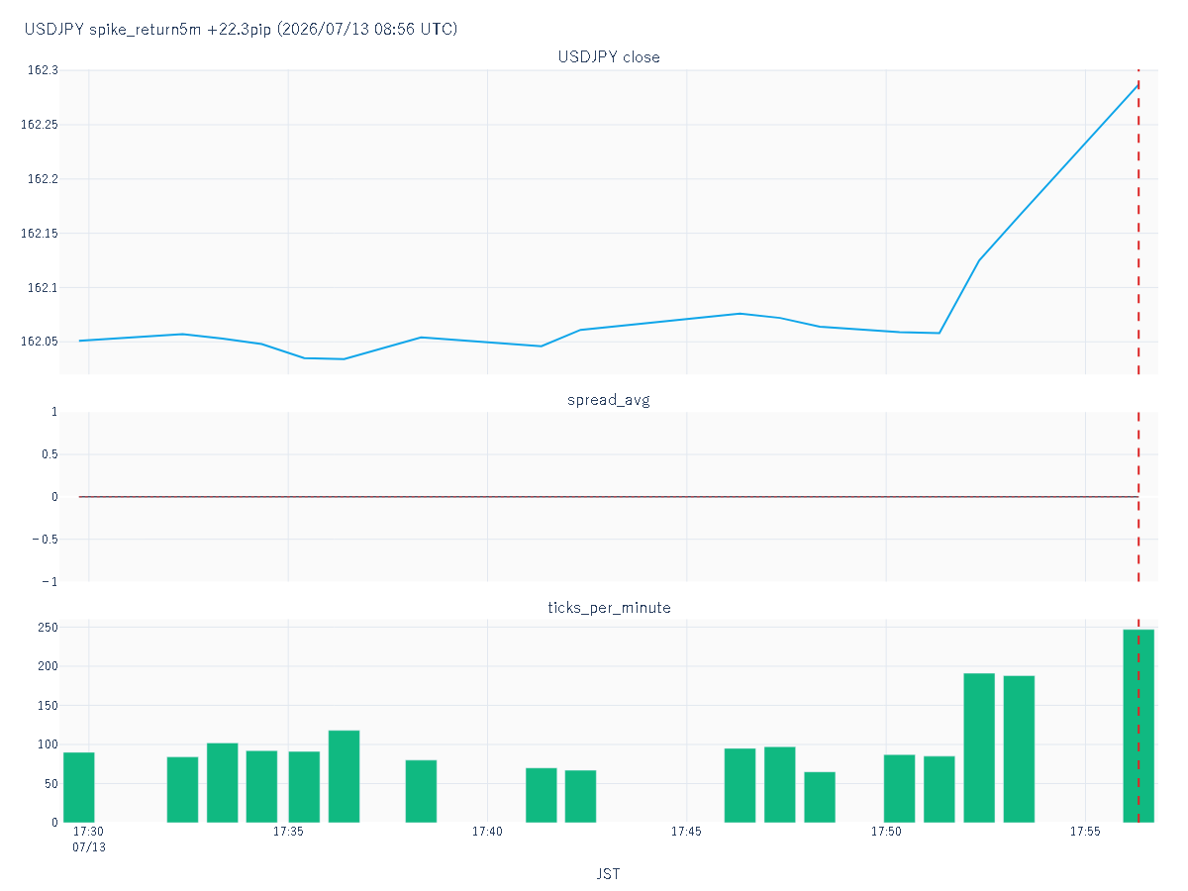The image size is (1188, 891).
Task: Click the flat spread_avg line at zero
Action: (x=609, y=497)
